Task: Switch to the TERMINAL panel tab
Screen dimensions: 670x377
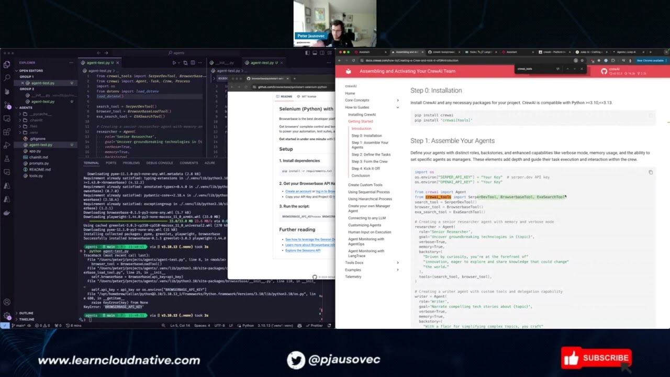Action: [x=91, y=163]
